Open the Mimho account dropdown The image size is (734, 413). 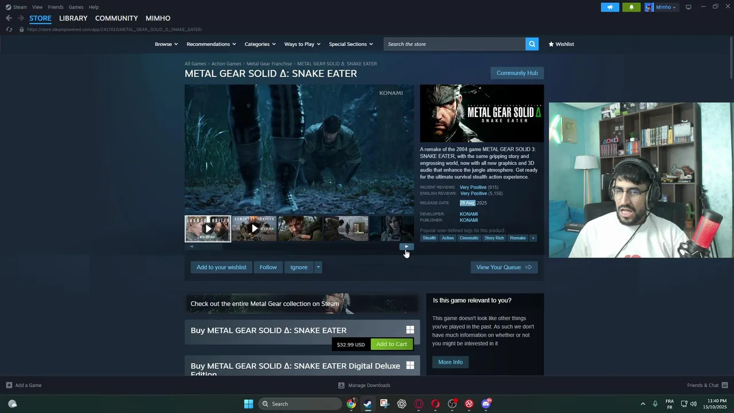click(x=661, y=7)
